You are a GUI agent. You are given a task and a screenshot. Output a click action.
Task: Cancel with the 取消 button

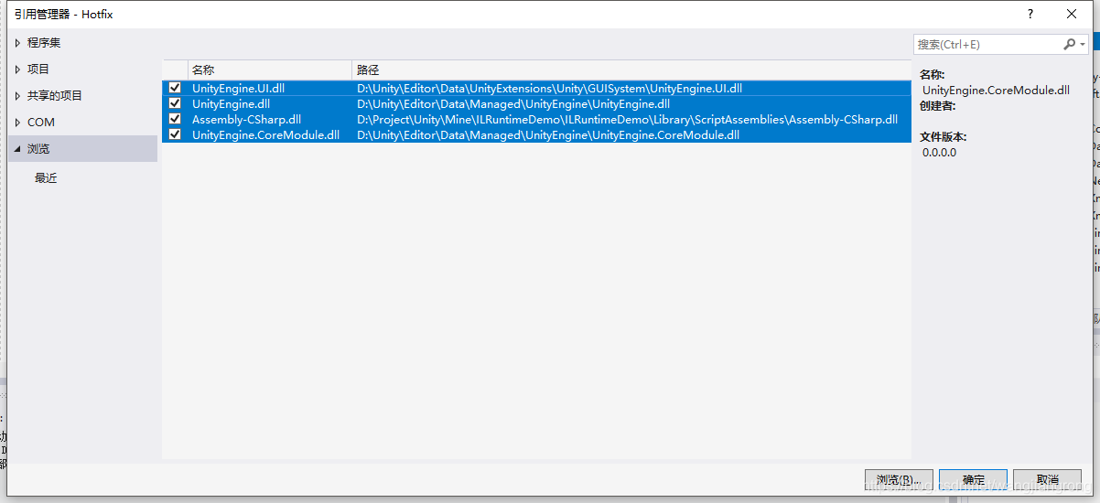point(1048,480)
